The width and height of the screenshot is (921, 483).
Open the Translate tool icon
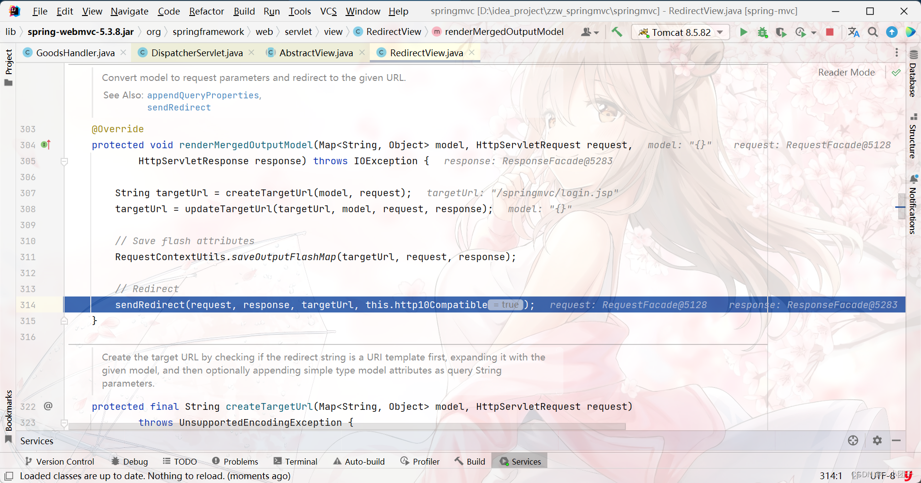(854, 32)
